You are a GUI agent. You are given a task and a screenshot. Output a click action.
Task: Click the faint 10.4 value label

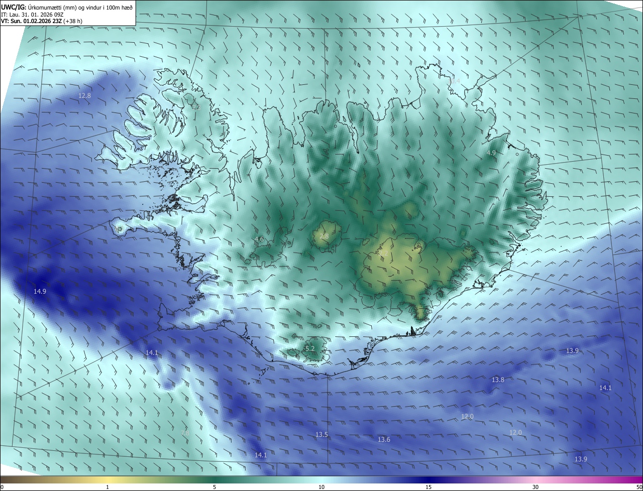click(454, 81)
